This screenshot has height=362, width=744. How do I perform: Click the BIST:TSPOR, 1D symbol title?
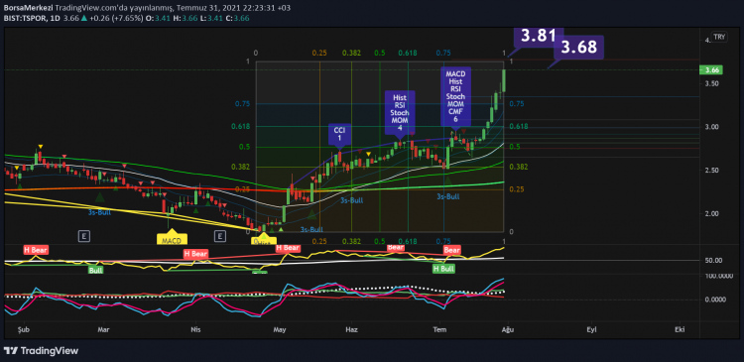click(x=32, y=18)
